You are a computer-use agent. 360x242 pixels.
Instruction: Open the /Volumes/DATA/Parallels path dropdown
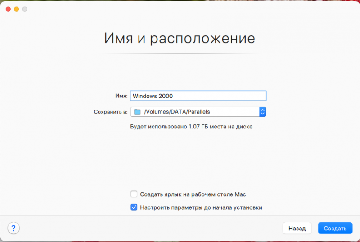198,112
